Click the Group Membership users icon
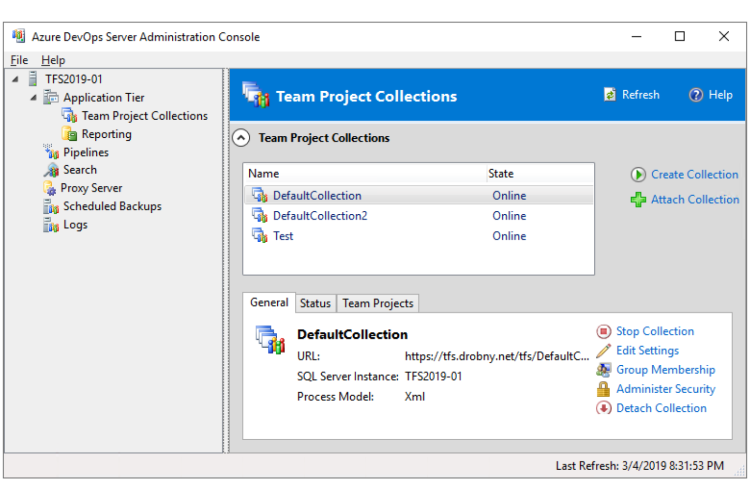Image resolution: width=750 pixels, height=500 pixels. (604, 370)
